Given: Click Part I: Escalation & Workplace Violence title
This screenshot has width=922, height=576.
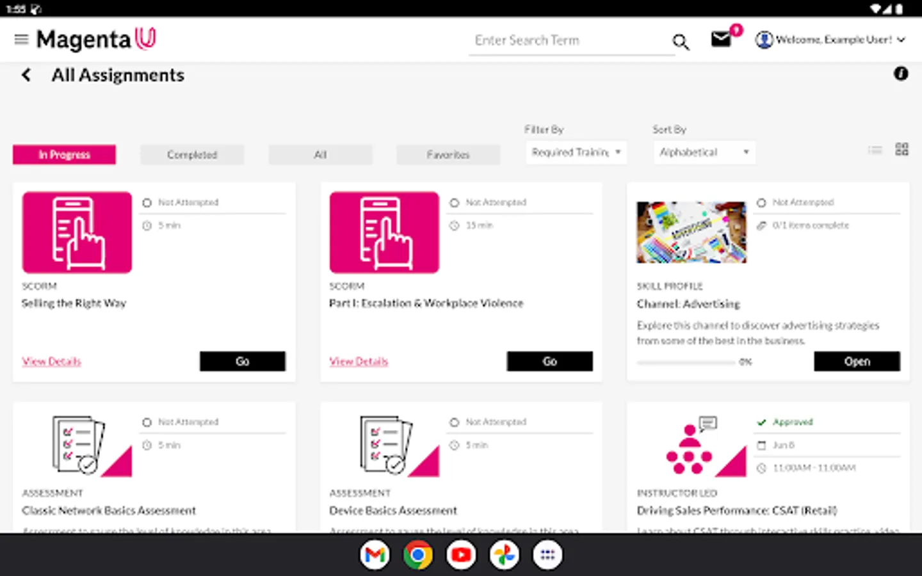Looking at the screenshot, I should [x=426, y=303].
